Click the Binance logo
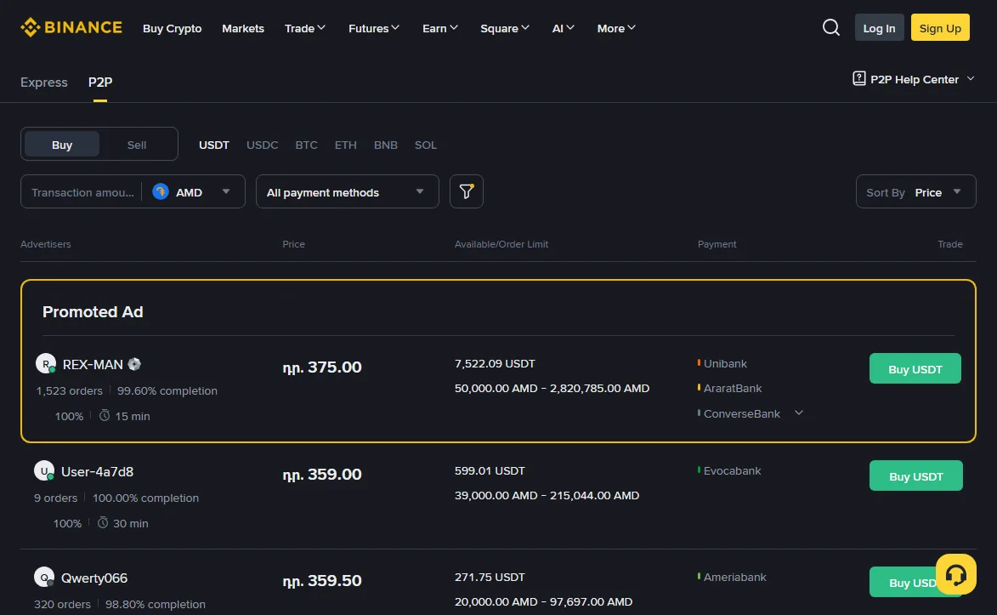The image size is (997, 615). pyautogui.click(x=71, y=27)
